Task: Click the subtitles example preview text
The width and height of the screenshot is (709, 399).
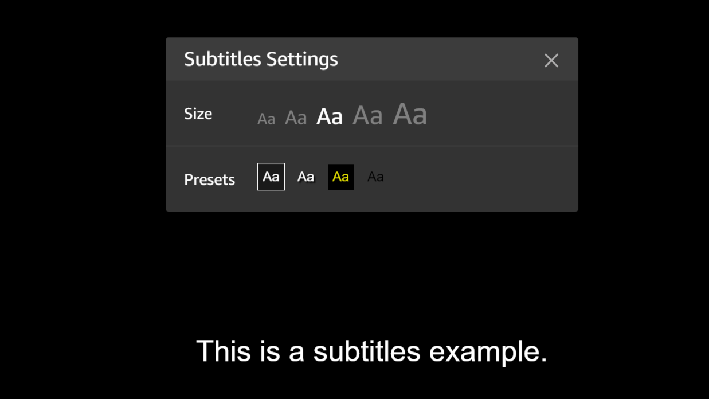Action: [x=371, y=351]
